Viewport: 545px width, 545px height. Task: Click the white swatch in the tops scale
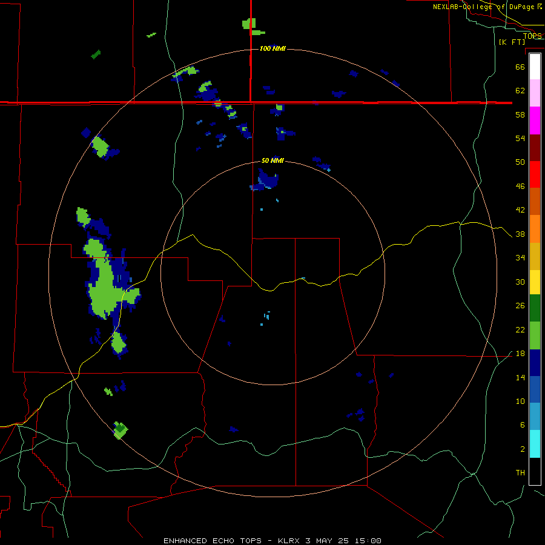tap(535, 67)
